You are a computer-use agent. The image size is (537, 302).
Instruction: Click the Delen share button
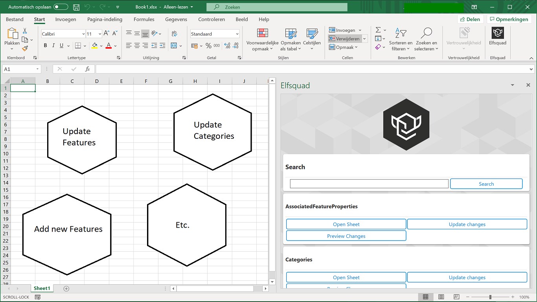click(x=471, y=19)
